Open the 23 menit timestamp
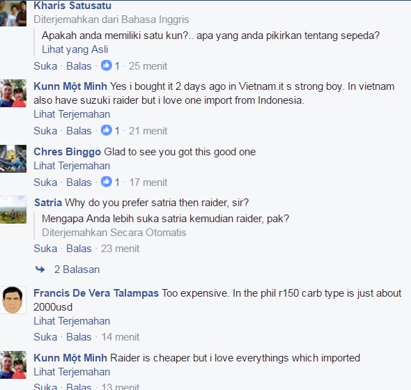 [120, 249]
